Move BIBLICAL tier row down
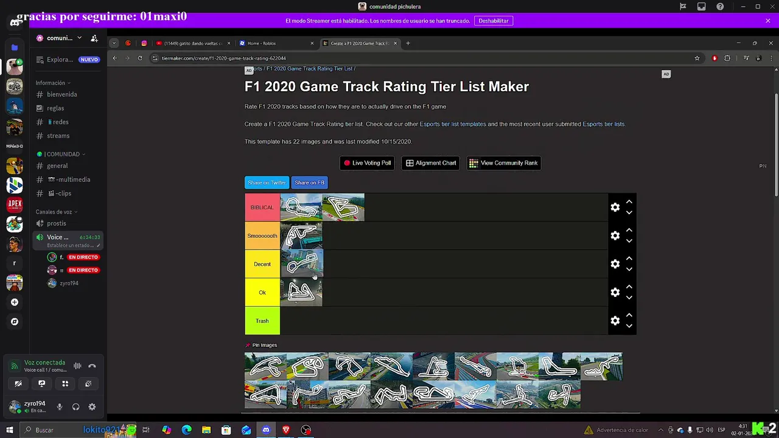The image size is (779, 438). tap(629, 213)
